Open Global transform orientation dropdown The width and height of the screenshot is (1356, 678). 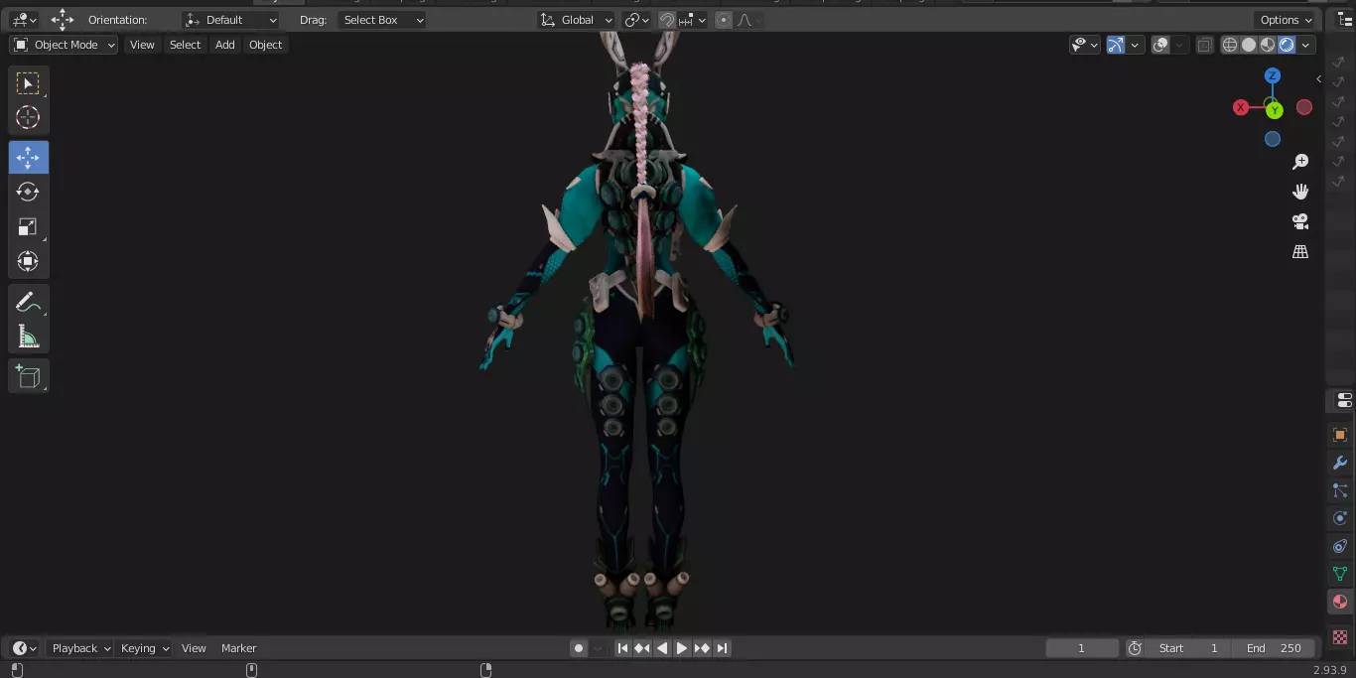click(x=577, y=20)
